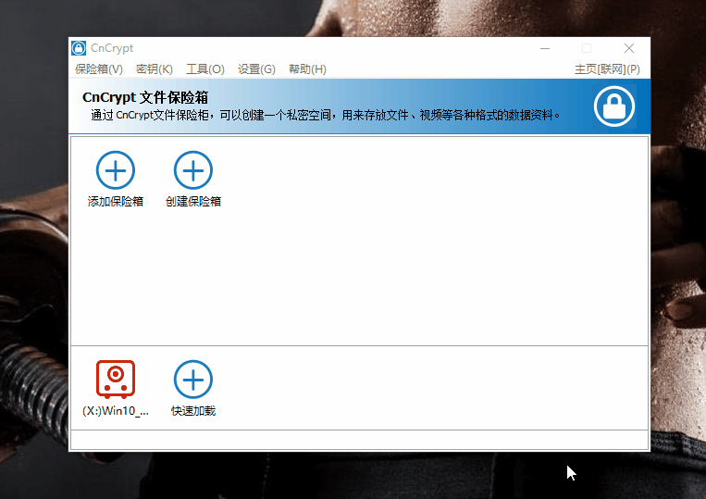Minimize the CnCrypt window
This screenshot has height=499, width=706.
(544, 48)
